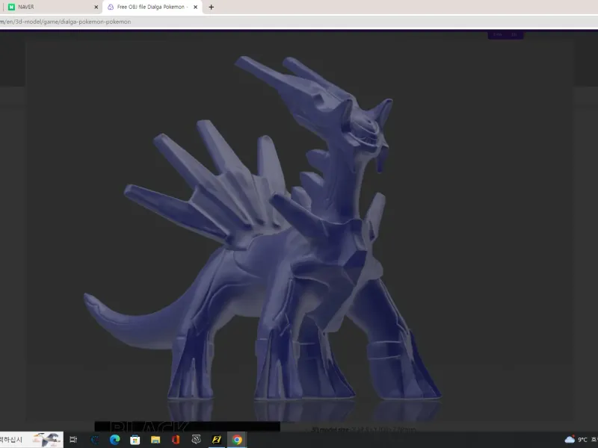Click the address bar URL
This screenshot has width=598, height=448.
pos(66,22)
